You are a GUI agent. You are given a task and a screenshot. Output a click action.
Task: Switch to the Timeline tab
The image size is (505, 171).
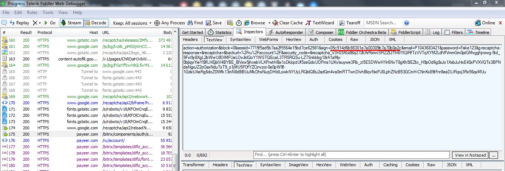pyautogui.click(x=478, y=32)
